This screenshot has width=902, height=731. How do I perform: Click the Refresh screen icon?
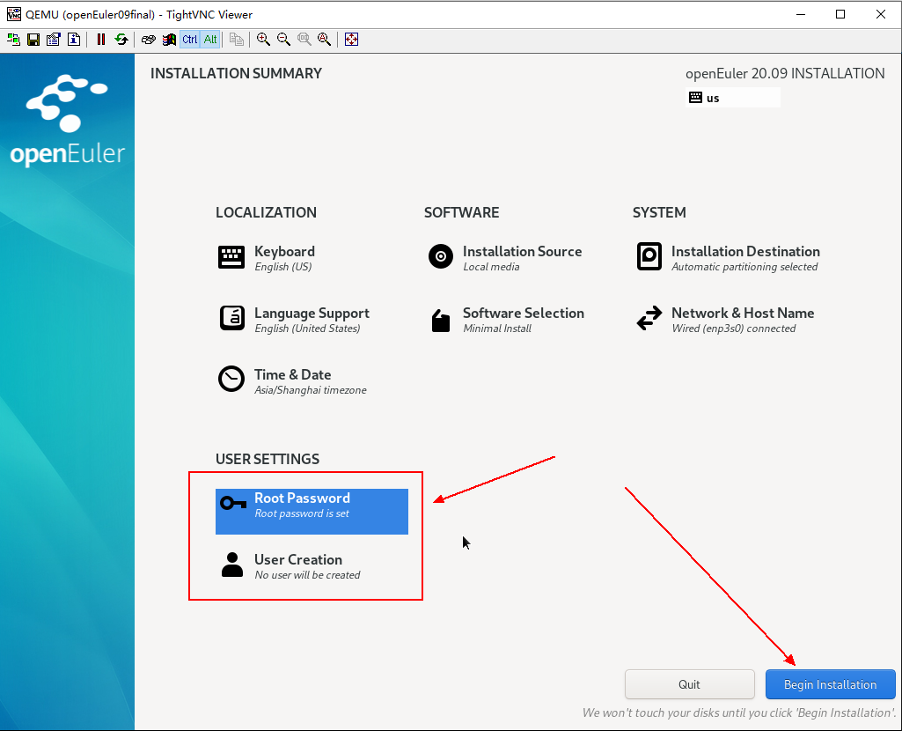(x=121, y=40)
